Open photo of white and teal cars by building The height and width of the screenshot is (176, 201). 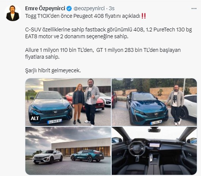point(68,151)
